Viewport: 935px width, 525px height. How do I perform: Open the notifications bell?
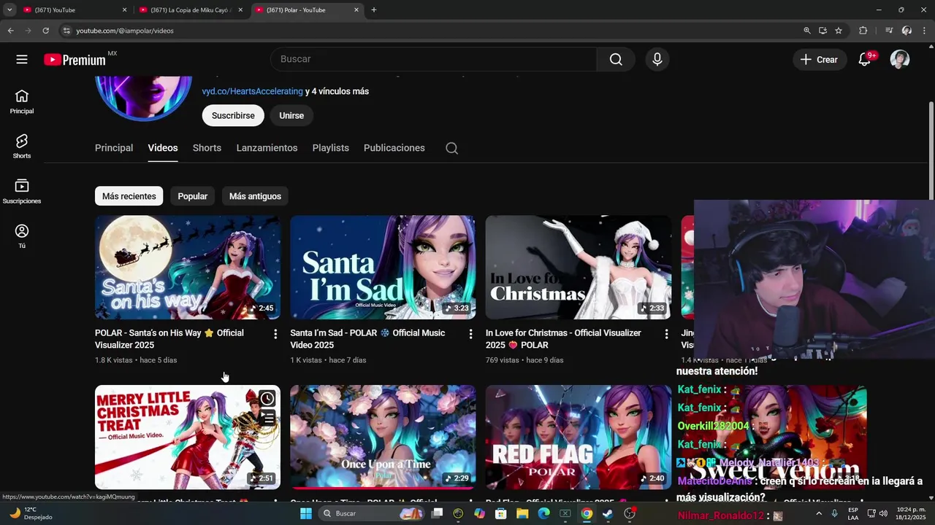865,60
